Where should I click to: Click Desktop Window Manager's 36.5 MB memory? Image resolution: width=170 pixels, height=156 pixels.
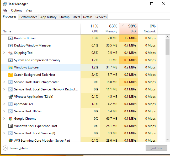pos(112,45)
